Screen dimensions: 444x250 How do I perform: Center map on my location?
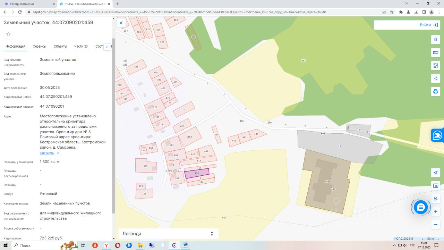(436, 173)
